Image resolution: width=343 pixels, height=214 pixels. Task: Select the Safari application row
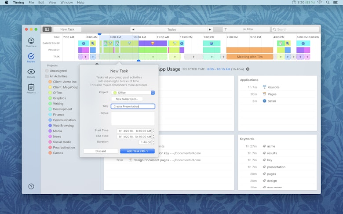[x=277, y=101]
